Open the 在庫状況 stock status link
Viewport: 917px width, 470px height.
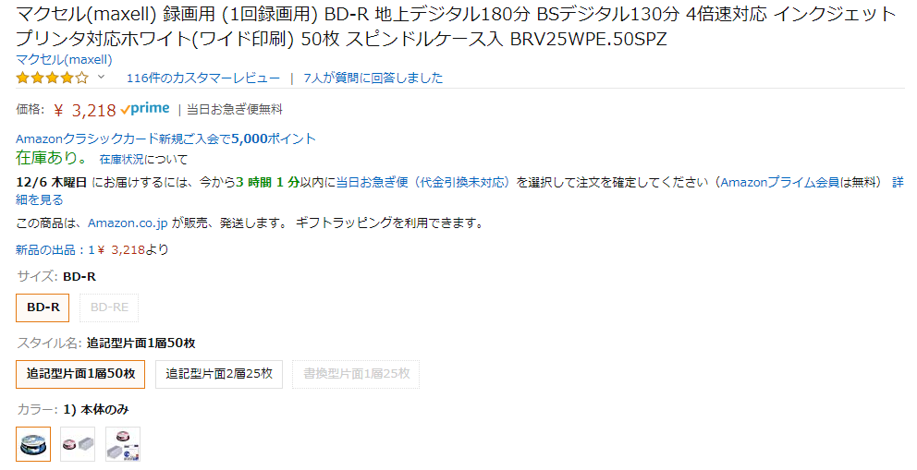(122, 160)
